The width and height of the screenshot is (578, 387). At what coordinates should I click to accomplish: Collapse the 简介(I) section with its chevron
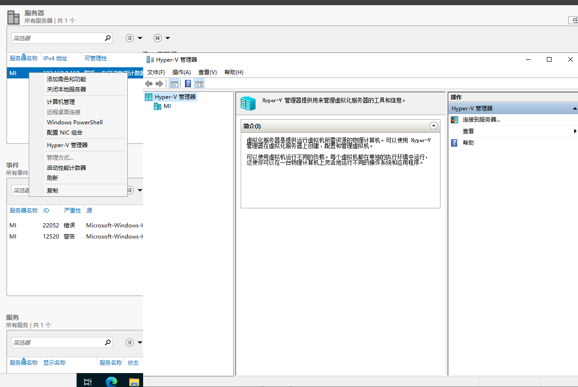coord(433,126)
